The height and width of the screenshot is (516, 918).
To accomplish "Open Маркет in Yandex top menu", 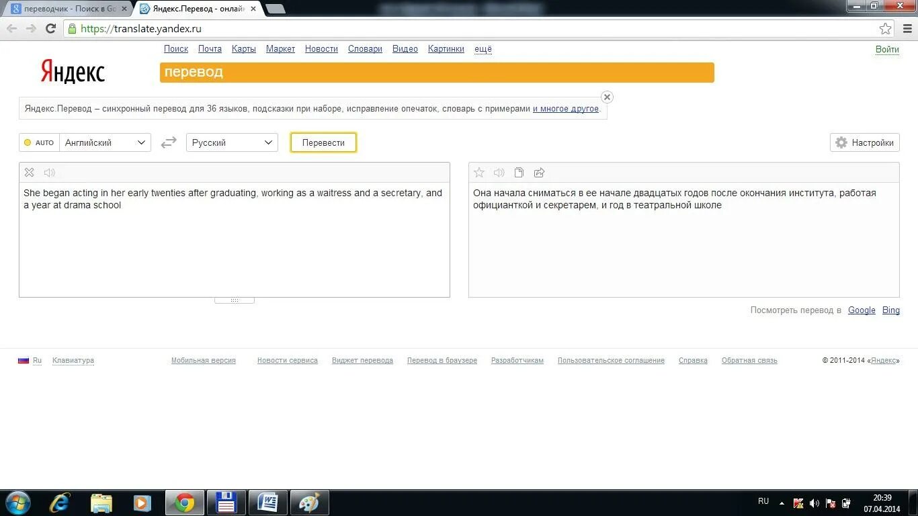I will [280, 49].
